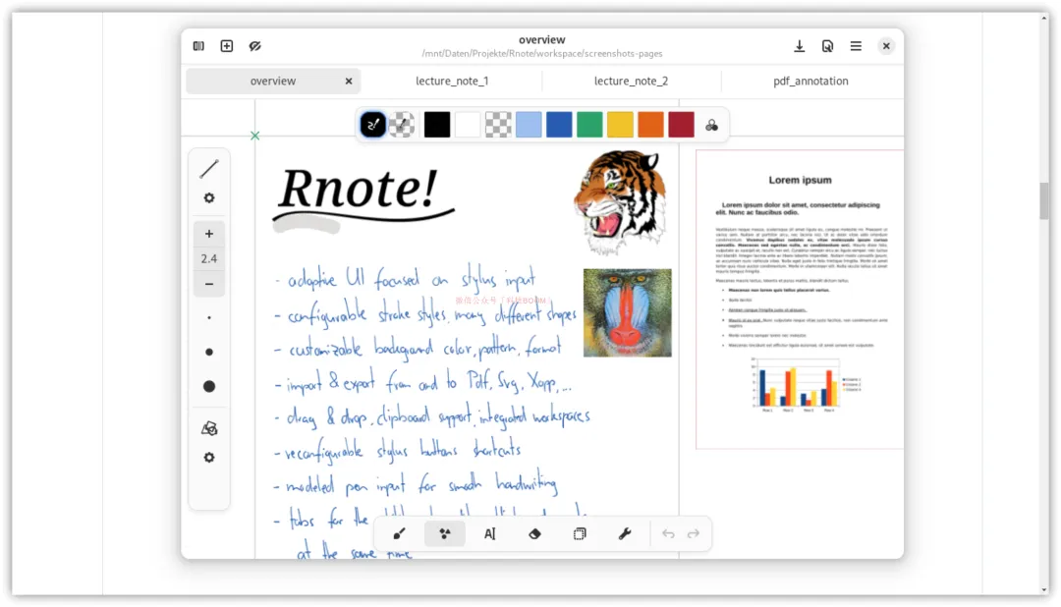The image size is (1061, 607).
Task: Toggle the sidebar panel icon in header
Action: pos(198,46)
